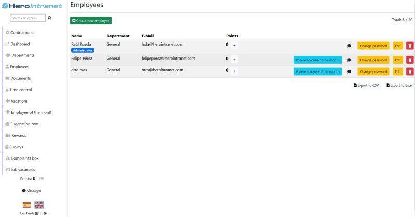Add points to Raúl Rueda with plus
The image size is (415, 217).
[234, 46]
